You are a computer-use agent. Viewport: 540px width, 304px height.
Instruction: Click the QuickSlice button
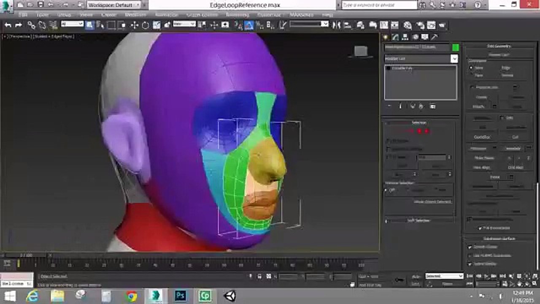[x=482, y=137]
